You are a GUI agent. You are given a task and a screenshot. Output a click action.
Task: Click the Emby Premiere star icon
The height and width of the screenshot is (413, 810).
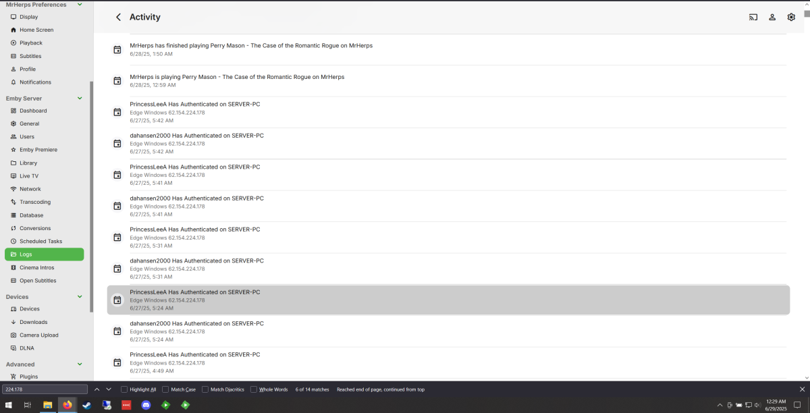click(x=13, y=150)
